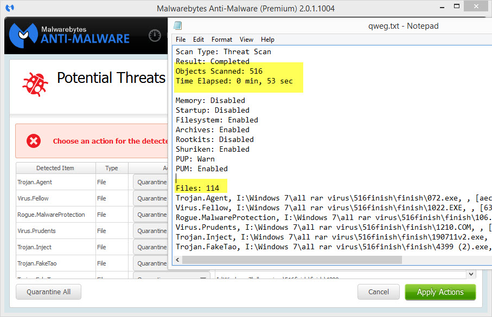The width and height of the screenshot is (492, 317).
Task: Click the PUP: Warn line
Action: click(x=195, y=159)
